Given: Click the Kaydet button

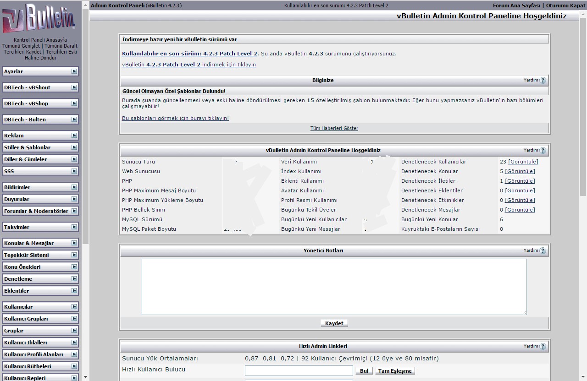Looking at the screenshot, I should 334,323.
